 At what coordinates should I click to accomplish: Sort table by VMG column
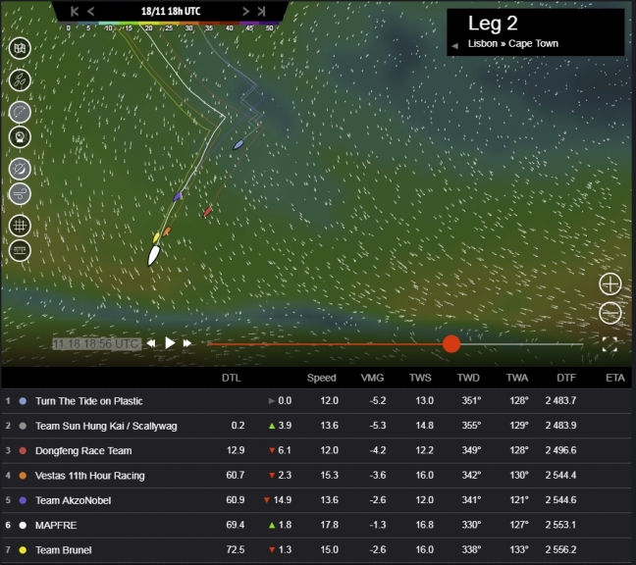tap(372, 378)
